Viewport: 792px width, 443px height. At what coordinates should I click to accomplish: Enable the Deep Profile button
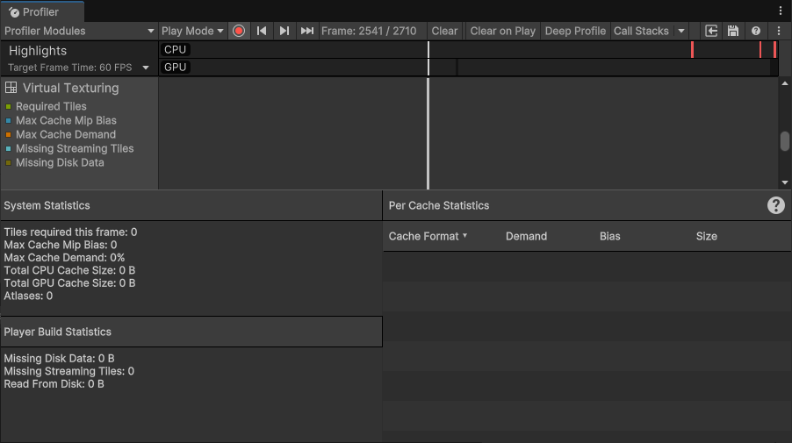pyautogui.click(x=575, y=31)
